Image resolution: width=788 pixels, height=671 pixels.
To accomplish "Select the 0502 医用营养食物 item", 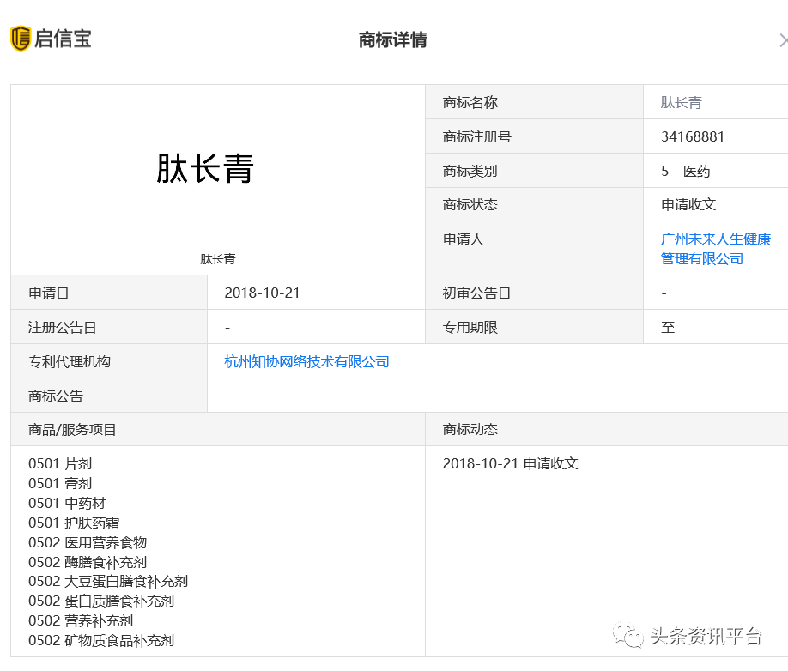I will click(x=88, y=542).
